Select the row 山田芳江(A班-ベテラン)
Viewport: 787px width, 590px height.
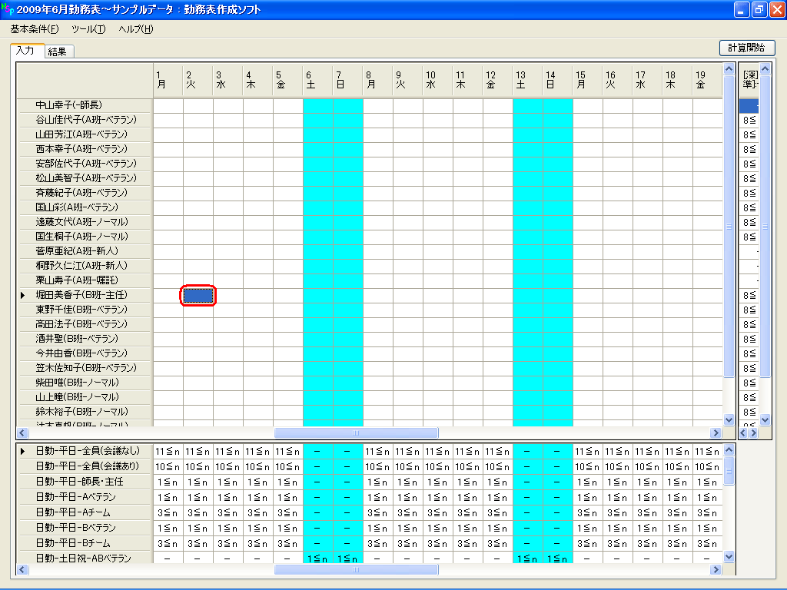click(85, 134)
